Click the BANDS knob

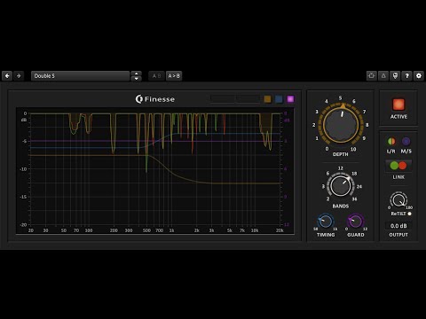coord(341,186)
